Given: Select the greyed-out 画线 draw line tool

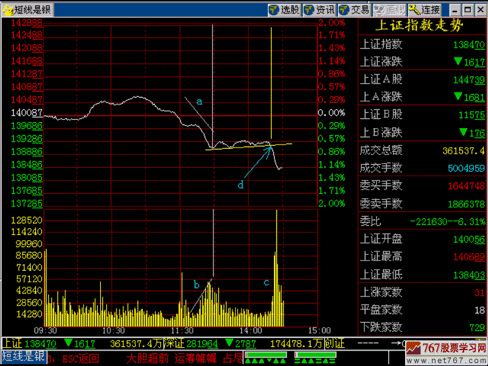Looking at the screenshot, I should point(390,9).
